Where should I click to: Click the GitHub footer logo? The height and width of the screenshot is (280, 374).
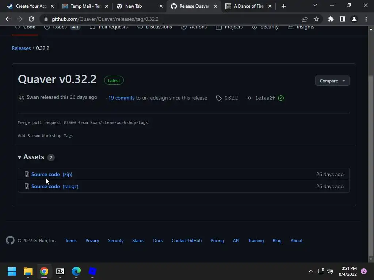click(x=10, y=240)
